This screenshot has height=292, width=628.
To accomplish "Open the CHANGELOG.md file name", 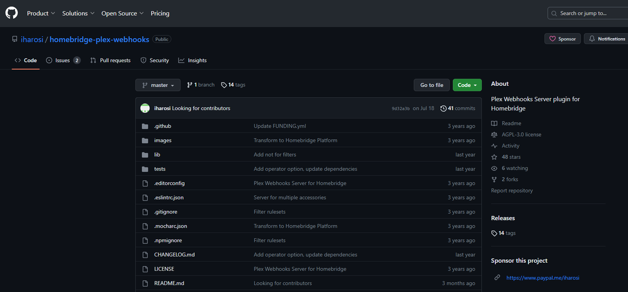I will (x=174, y=255).
